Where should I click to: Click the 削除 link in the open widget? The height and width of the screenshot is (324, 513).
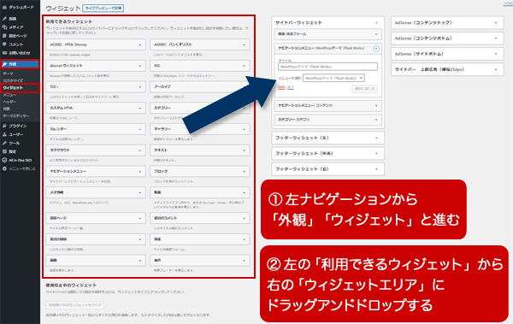(281, 87)
